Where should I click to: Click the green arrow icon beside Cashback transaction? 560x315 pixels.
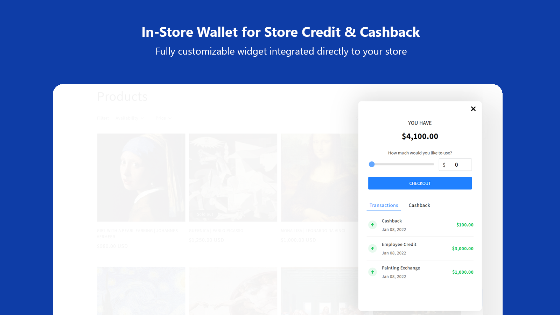(372, 225)
